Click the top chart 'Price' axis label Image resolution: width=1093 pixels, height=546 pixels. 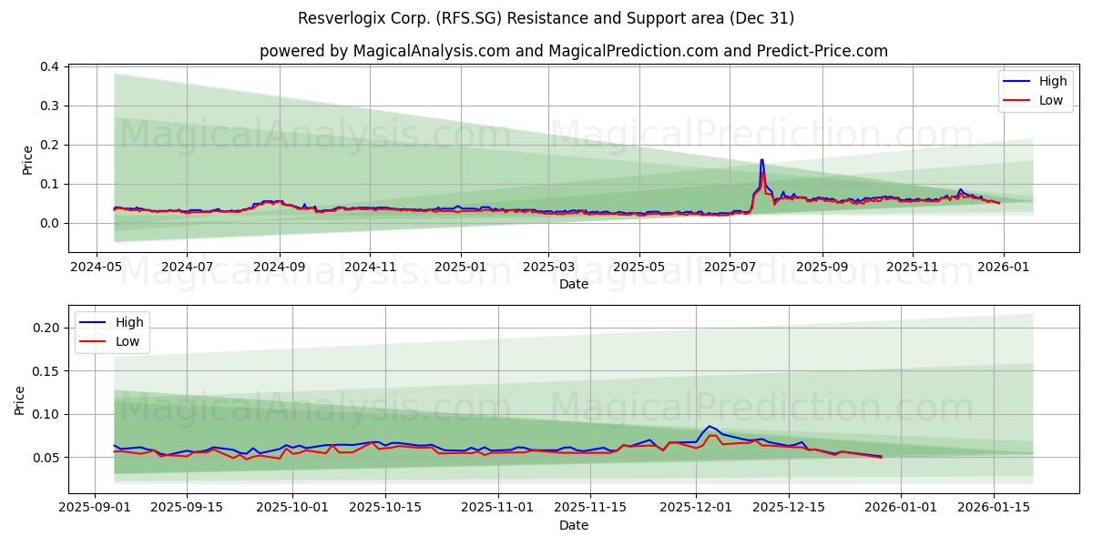[x=27, y=159]
